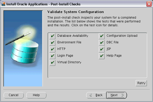Cancel the installation wizard
The image size is (153, 102).
(14, 95)
